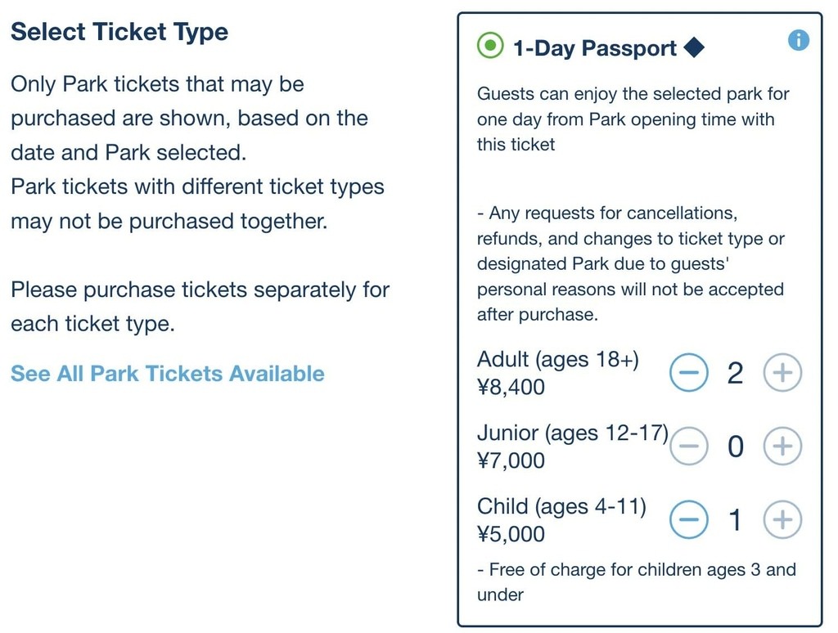Click the Junior quantity value 0

pyautogui.click(x=736, y=447)
